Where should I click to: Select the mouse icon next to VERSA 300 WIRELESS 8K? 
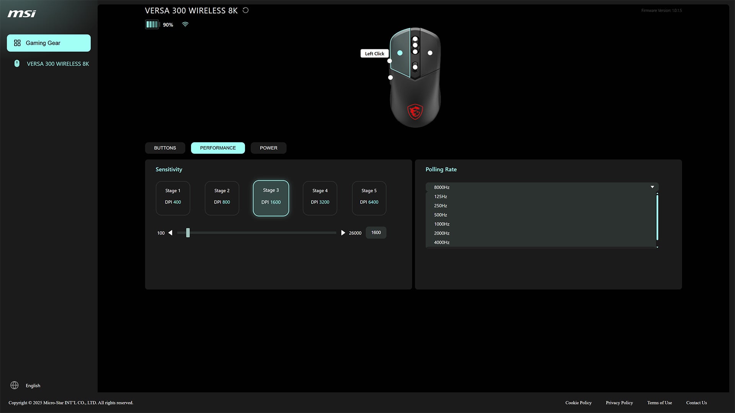click(x=16, y=63)
